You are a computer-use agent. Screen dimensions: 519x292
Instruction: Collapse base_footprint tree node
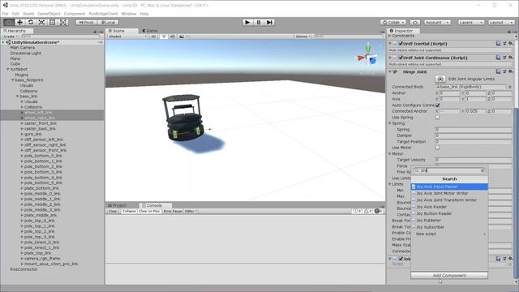pyautogui.click(x=13, y=80)
